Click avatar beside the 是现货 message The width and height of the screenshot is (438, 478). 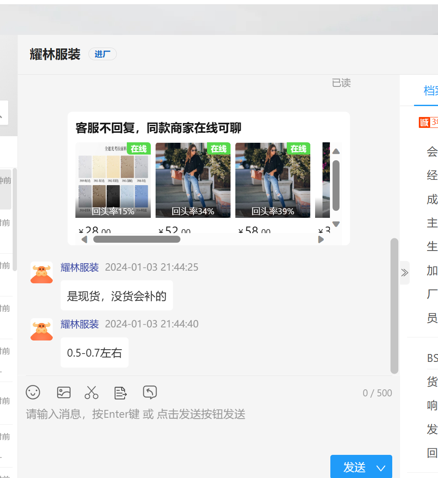pyautogui.click(x=41, y=272)
